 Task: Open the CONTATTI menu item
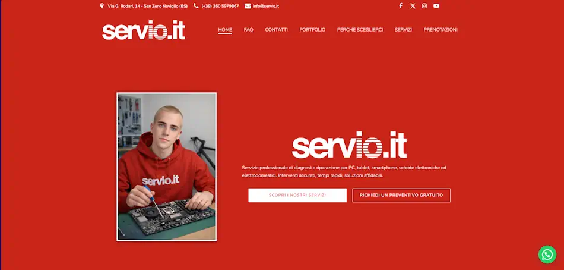point(276,30)
